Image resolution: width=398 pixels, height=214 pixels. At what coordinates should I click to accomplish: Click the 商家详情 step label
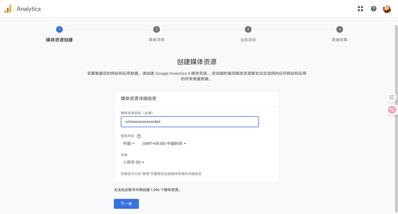pos(156,40)
